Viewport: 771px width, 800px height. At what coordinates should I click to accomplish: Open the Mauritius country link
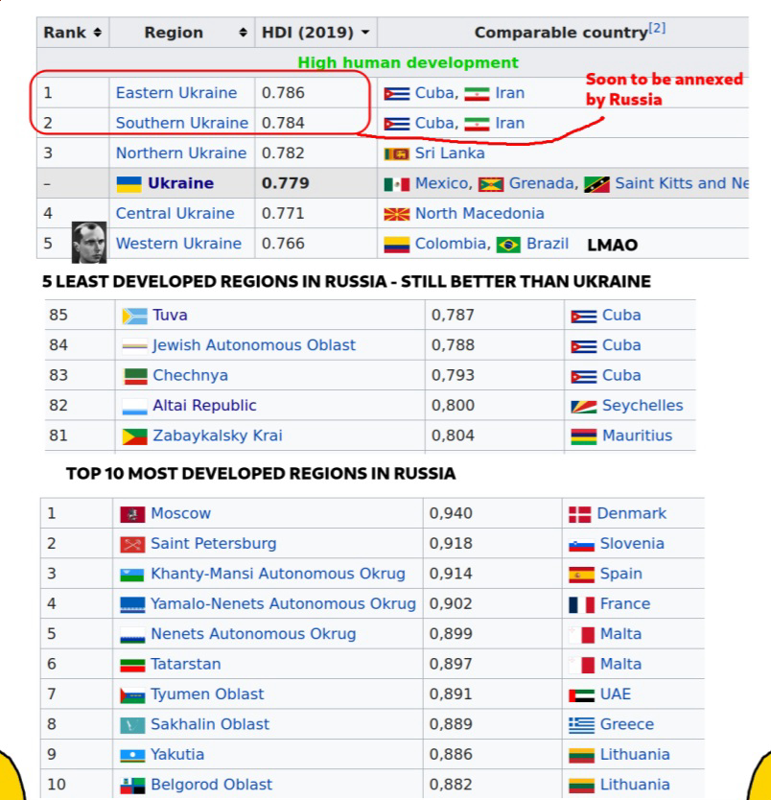coord(638,435)
